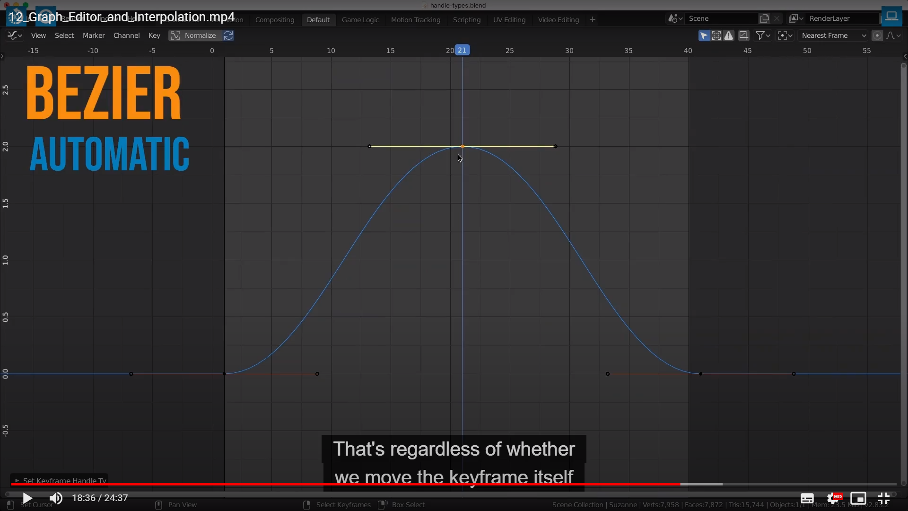This screenshot has height=511, width=908.
Task: Toggle Only Selected Keyframes Handles icon
Action: [x=716, y=35]
